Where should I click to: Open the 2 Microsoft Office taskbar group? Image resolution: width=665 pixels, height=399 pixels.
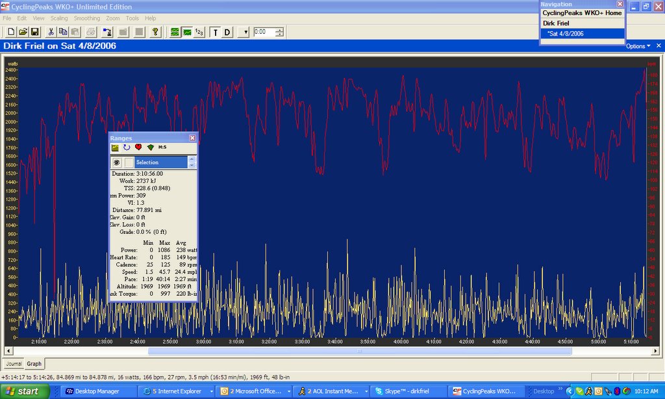[x=255, y=391]
